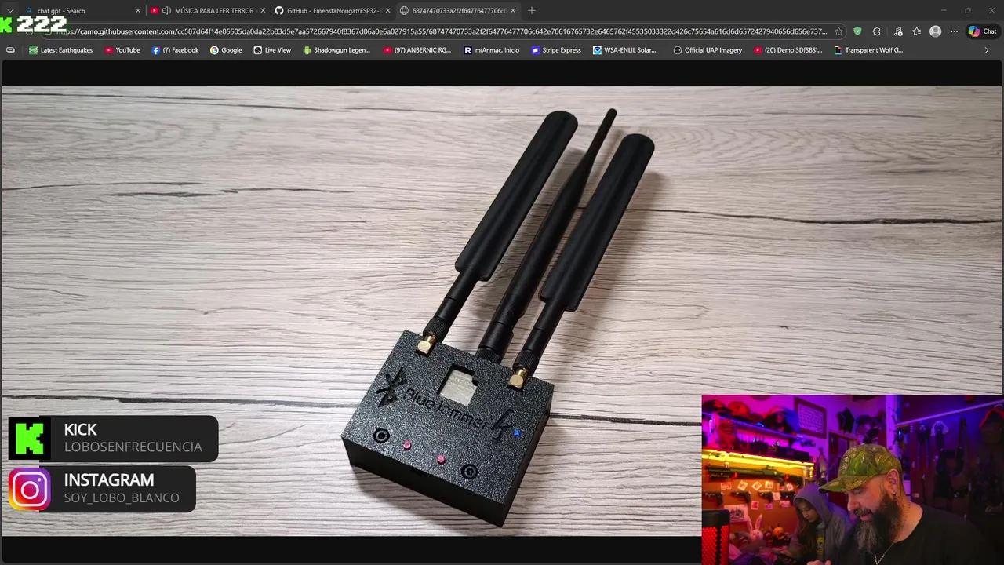Screen dimensions: 1004x565
Task: Close the GitHub EmenstaNougat tab
Action: (x=387, y=11)
